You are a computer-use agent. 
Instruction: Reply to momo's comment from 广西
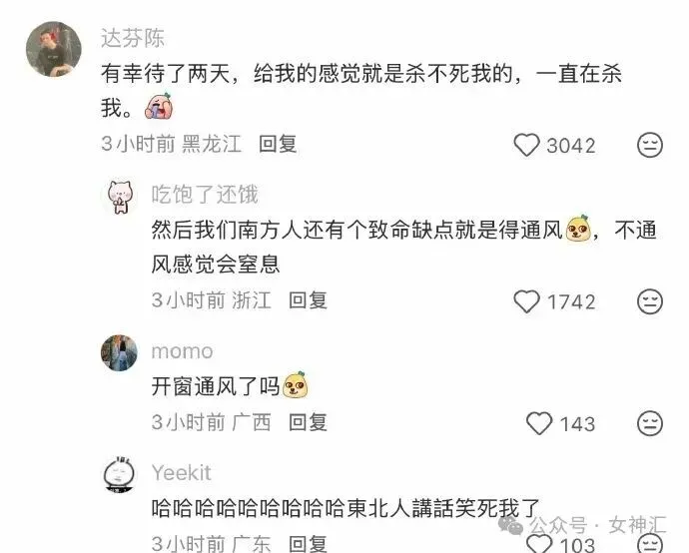coord(308,422)
